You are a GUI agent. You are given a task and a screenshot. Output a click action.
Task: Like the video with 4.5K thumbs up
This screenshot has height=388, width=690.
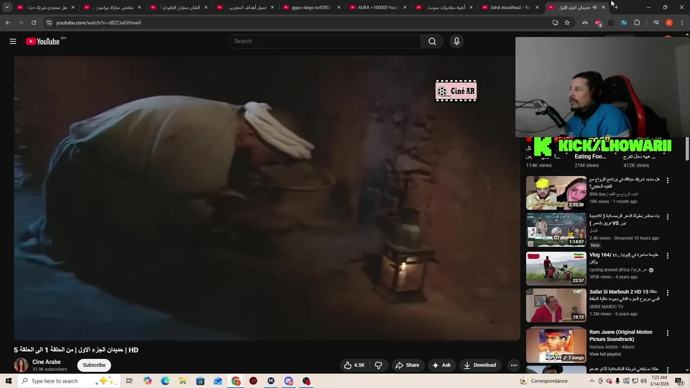355,365
